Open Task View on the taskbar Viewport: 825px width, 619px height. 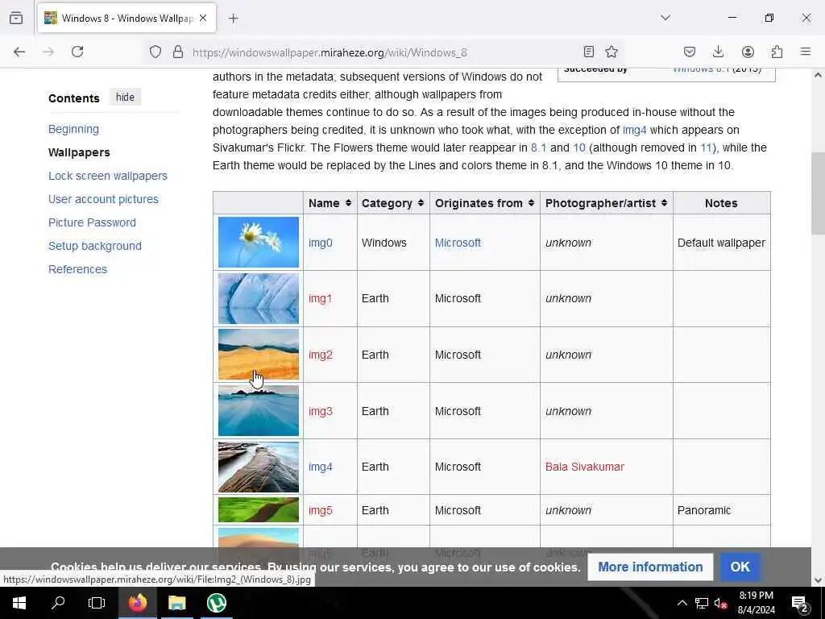pos(97,603)
